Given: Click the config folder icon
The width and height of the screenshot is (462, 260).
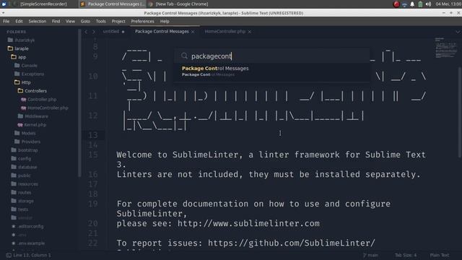Looking at the screenshot, I should pyautogui.click(x=14, y=158).
